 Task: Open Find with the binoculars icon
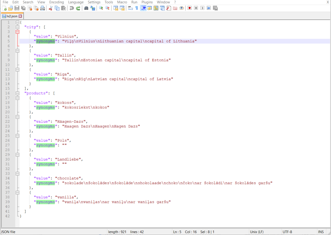pyautogui.click(x=86, y=8)
